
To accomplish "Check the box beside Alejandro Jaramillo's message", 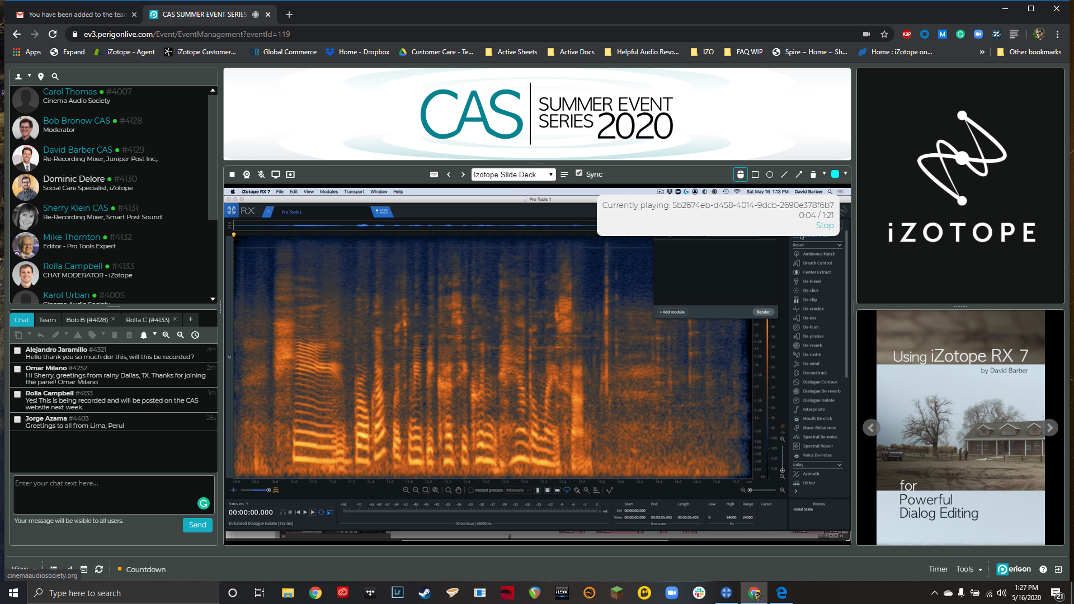I will pos(17,351).
